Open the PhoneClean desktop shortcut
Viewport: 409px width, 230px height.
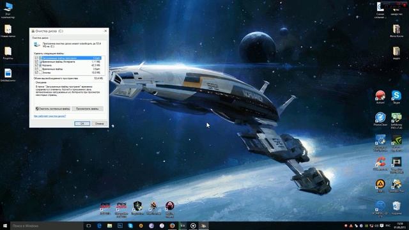[380, 119]
